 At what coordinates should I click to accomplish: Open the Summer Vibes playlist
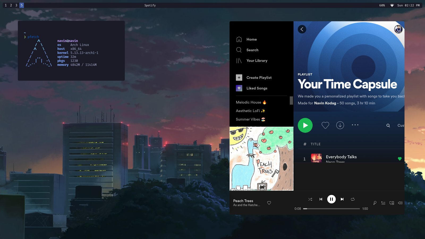(250, 119)
